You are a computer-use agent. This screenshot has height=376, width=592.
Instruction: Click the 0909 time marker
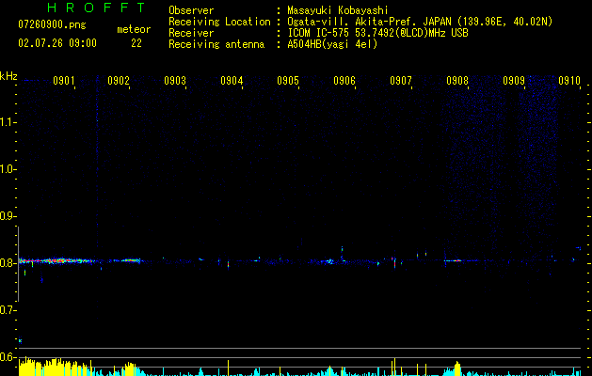[x=514, y=81]
